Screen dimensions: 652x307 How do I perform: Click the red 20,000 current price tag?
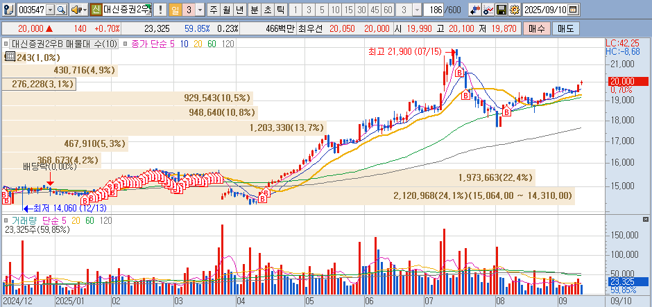pyautogui.click(x=628, y=81)
